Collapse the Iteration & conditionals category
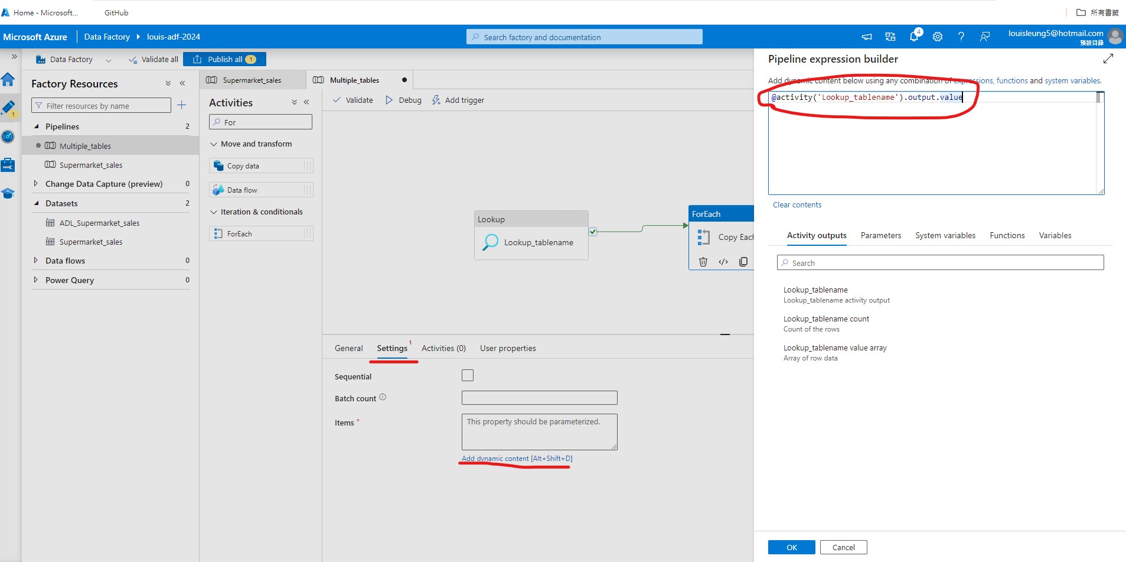This screenshot has width=1126, height=562. (x=214, y=212)
